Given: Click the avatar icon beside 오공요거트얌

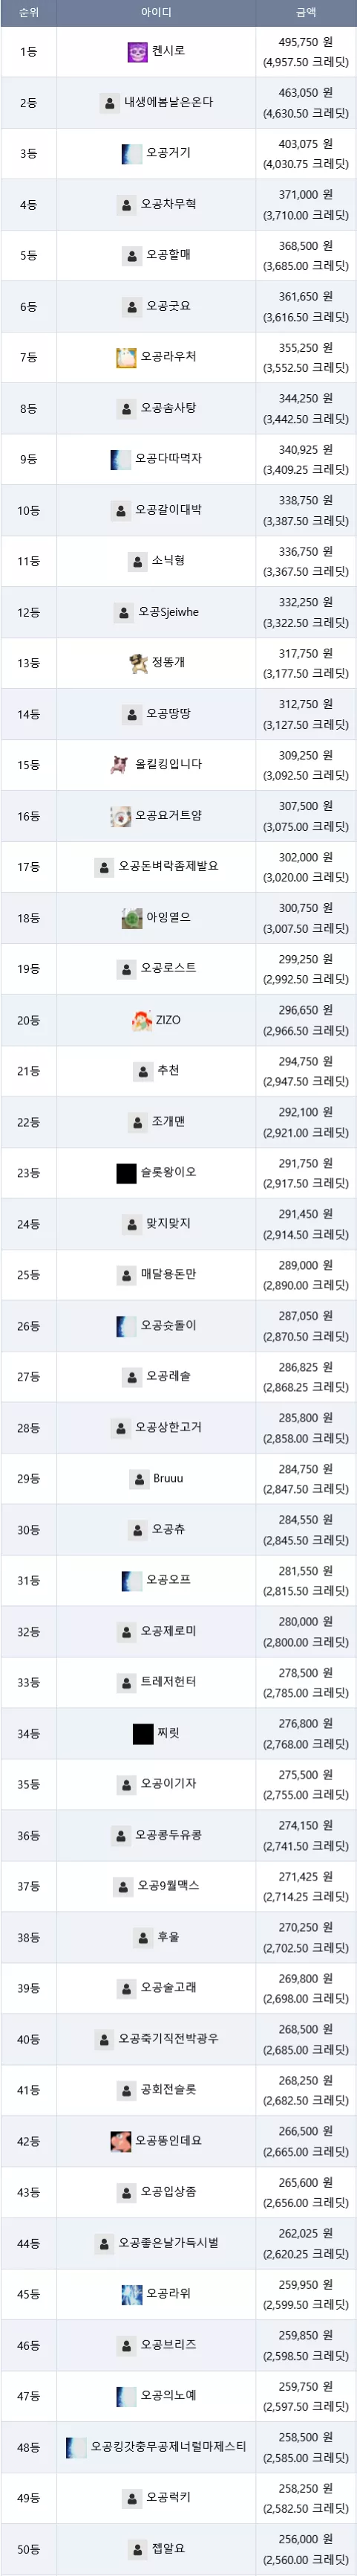Looking at the screenshot, I should pos(119,816).
